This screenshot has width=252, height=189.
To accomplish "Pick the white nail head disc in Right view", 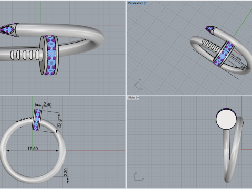I will pyautogui.click(x=226, y=119).
